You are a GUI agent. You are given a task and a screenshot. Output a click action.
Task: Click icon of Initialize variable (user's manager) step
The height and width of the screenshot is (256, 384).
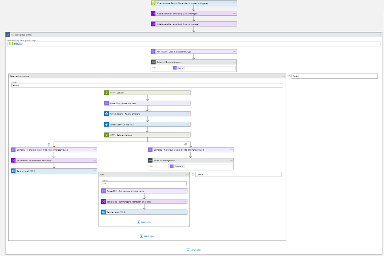pos(153,13)
